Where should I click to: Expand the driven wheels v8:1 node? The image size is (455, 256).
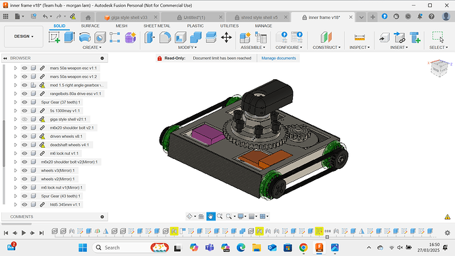click(x=15, y=137)
